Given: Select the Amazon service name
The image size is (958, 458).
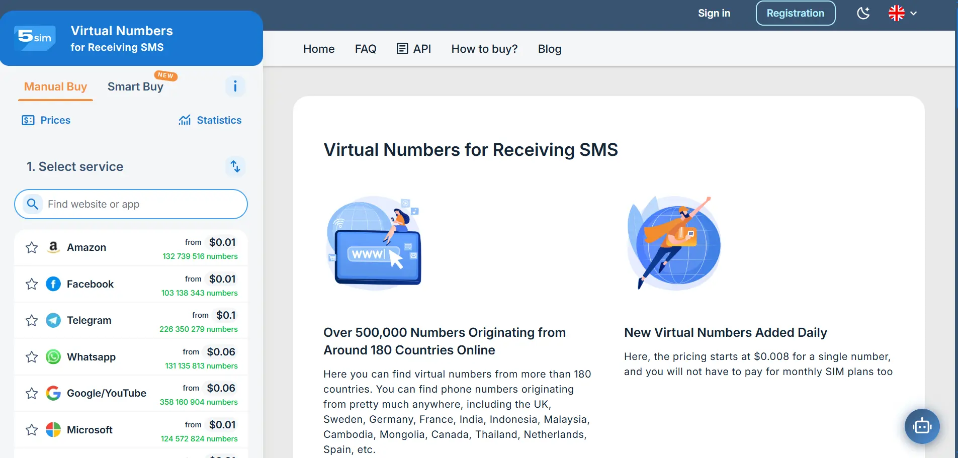Looking at the screenshot, I should coord(86,247).
